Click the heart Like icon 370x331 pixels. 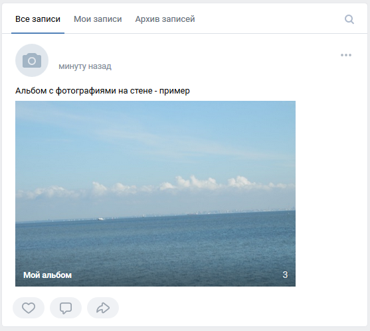[29, 308]
